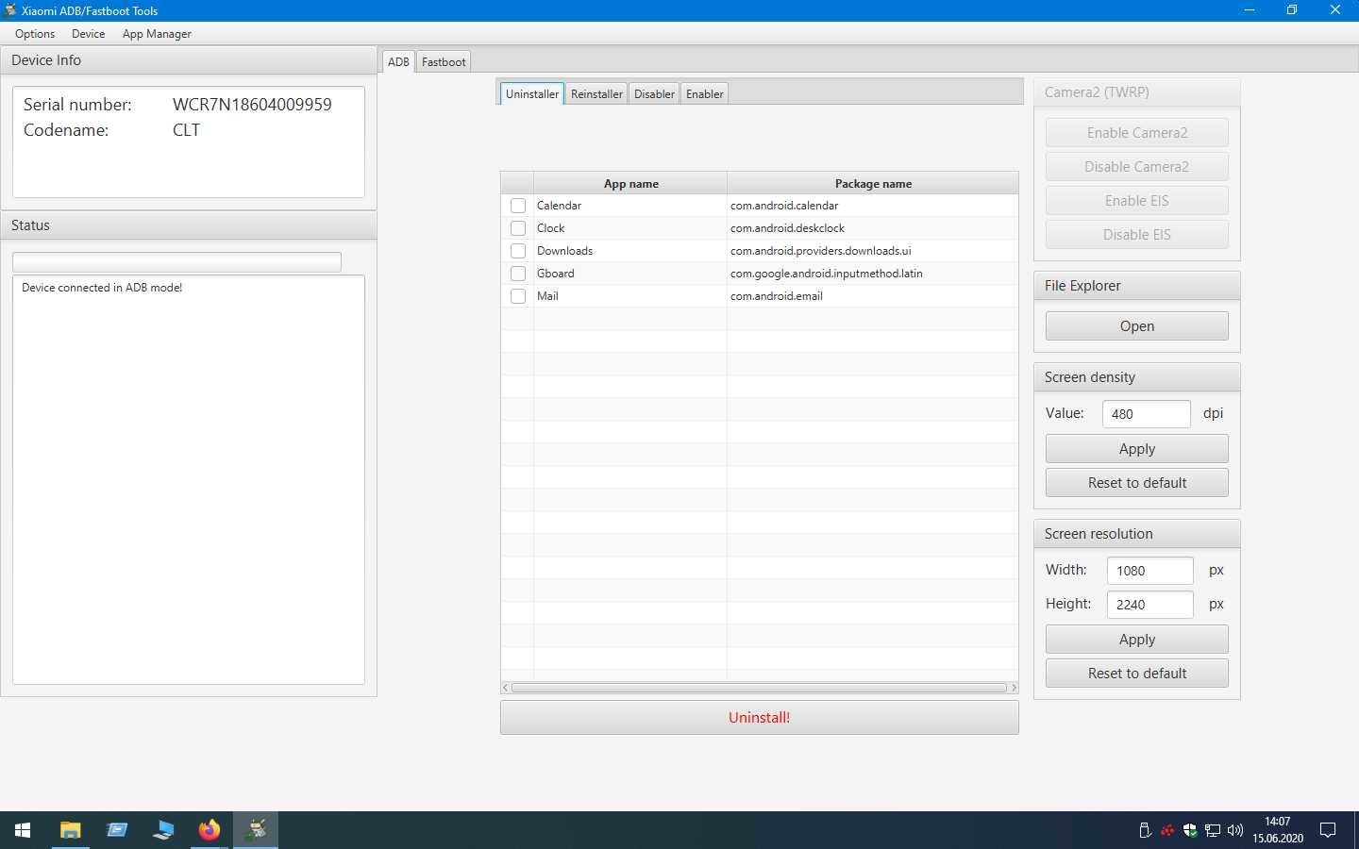Open the red tray icon in the system tray
Viewport: 1359px width, 849px height.
tap(1167, 830)
